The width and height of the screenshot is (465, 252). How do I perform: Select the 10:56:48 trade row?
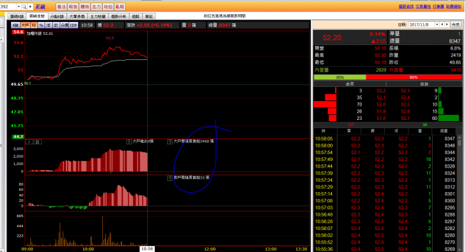(385, 215)
